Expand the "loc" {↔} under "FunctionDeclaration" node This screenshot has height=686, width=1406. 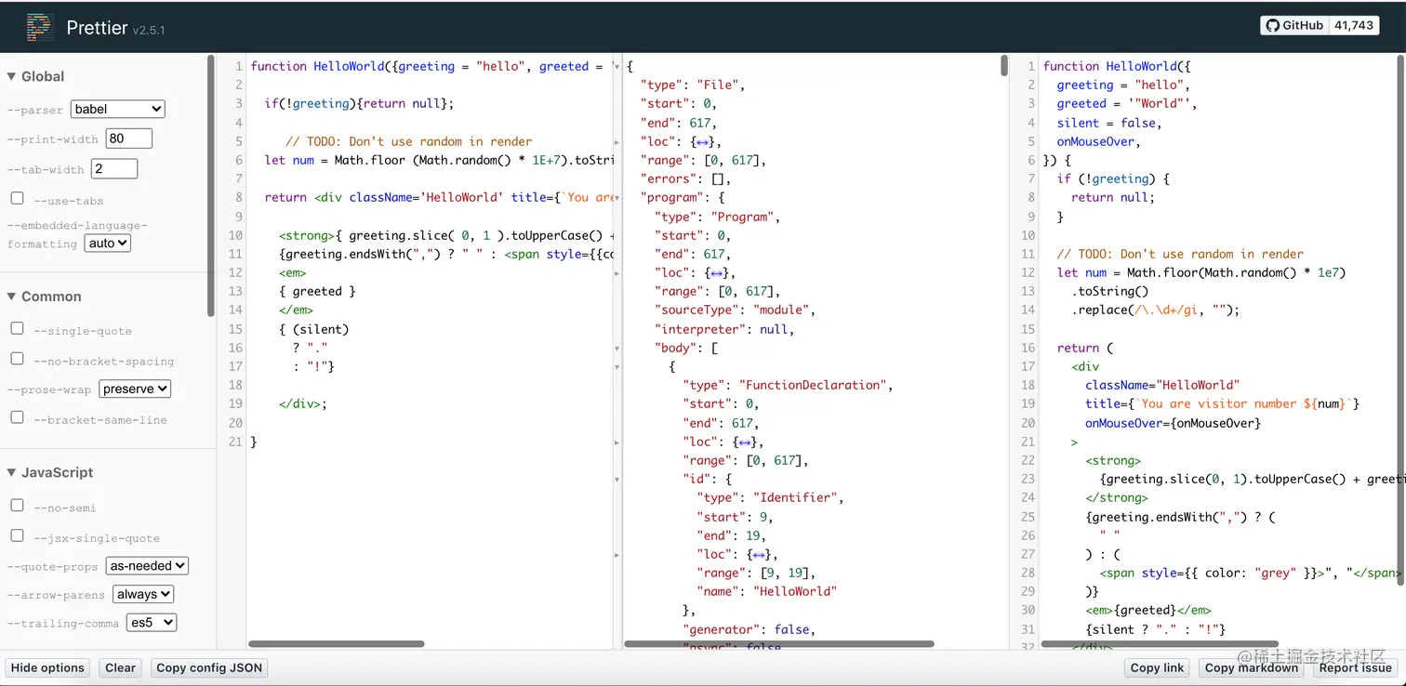coord(745,442)
